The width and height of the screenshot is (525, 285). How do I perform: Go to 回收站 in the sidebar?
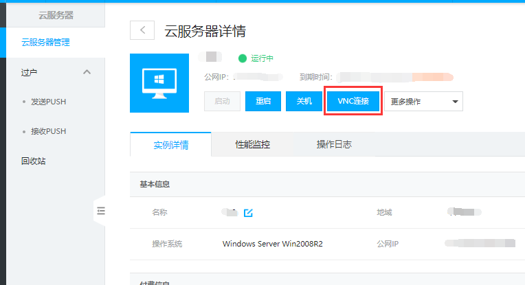33,161
